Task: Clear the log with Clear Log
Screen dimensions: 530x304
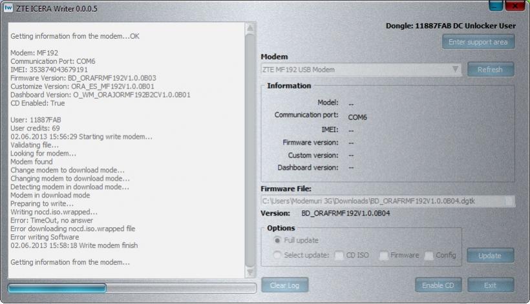Action: 284,285
